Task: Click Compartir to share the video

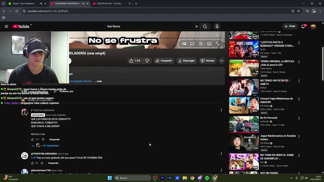Action: pos(164,61)
